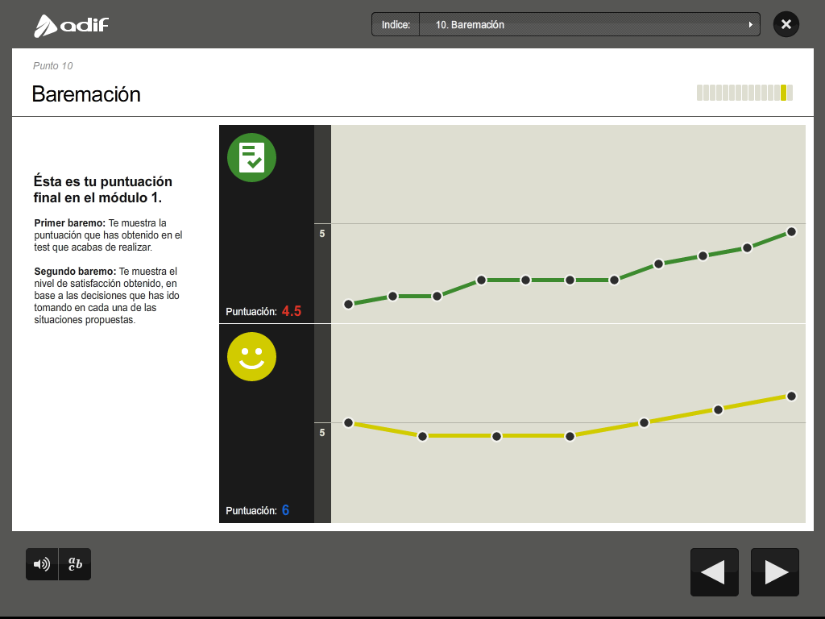Go to the next slide arrow
This screenshot has width=825, height=619.
click(775, 572)
